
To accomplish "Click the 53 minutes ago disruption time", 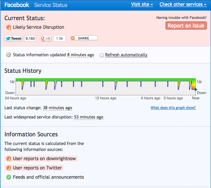I will tap(89, 117).
